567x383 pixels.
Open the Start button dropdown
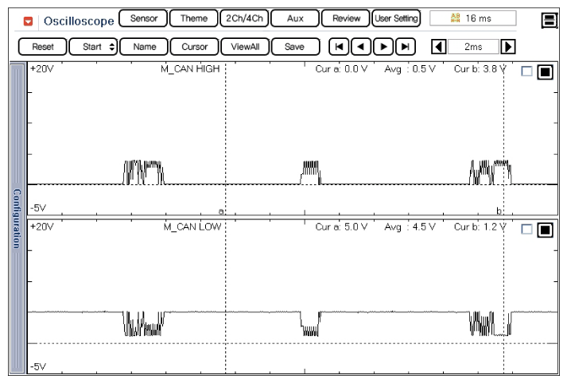click(x=92, y=47)
